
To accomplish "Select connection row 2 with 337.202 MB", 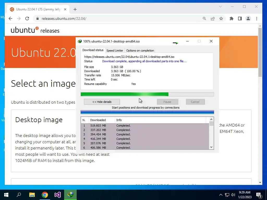I will pos(145,130).
